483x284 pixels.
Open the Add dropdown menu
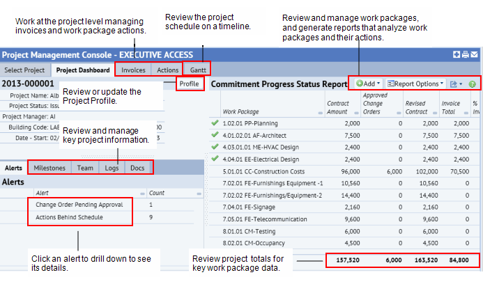tap(368, 84)
